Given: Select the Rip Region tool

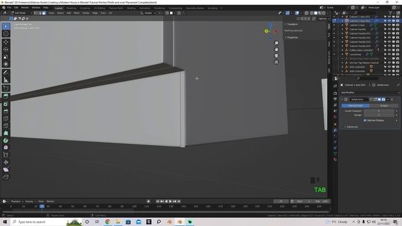Looking at the screenshot, I should coord(6,177).
